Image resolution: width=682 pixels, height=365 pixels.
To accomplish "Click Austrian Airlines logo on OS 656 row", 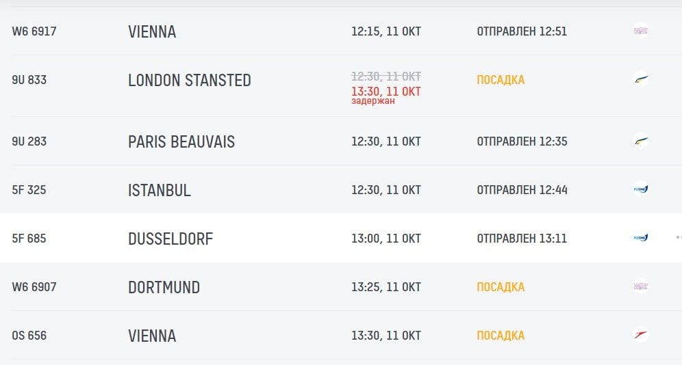I will point(641,335).
